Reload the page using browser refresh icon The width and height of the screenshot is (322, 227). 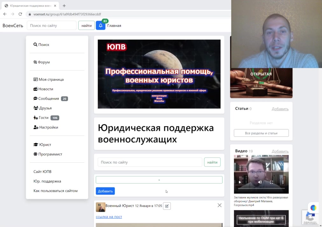click(20, 14)
